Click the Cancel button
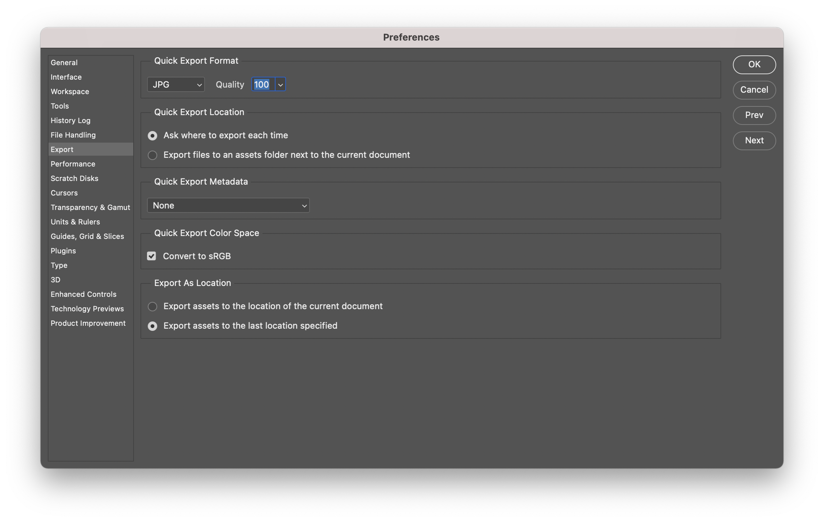This screenshot has height=522, width=824. tap(754, 90)
